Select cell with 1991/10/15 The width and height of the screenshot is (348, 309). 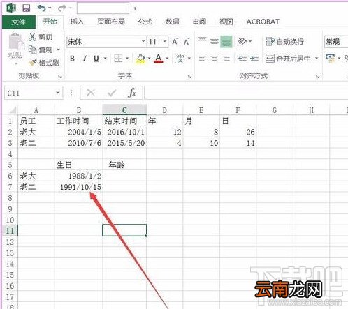point(79,187)
